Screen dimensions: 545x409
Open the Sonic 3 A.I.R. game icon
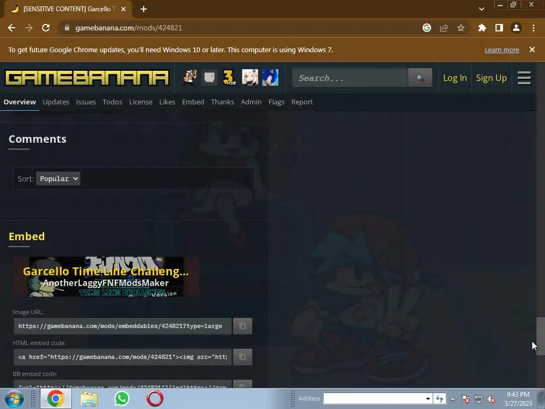(229, 78)
